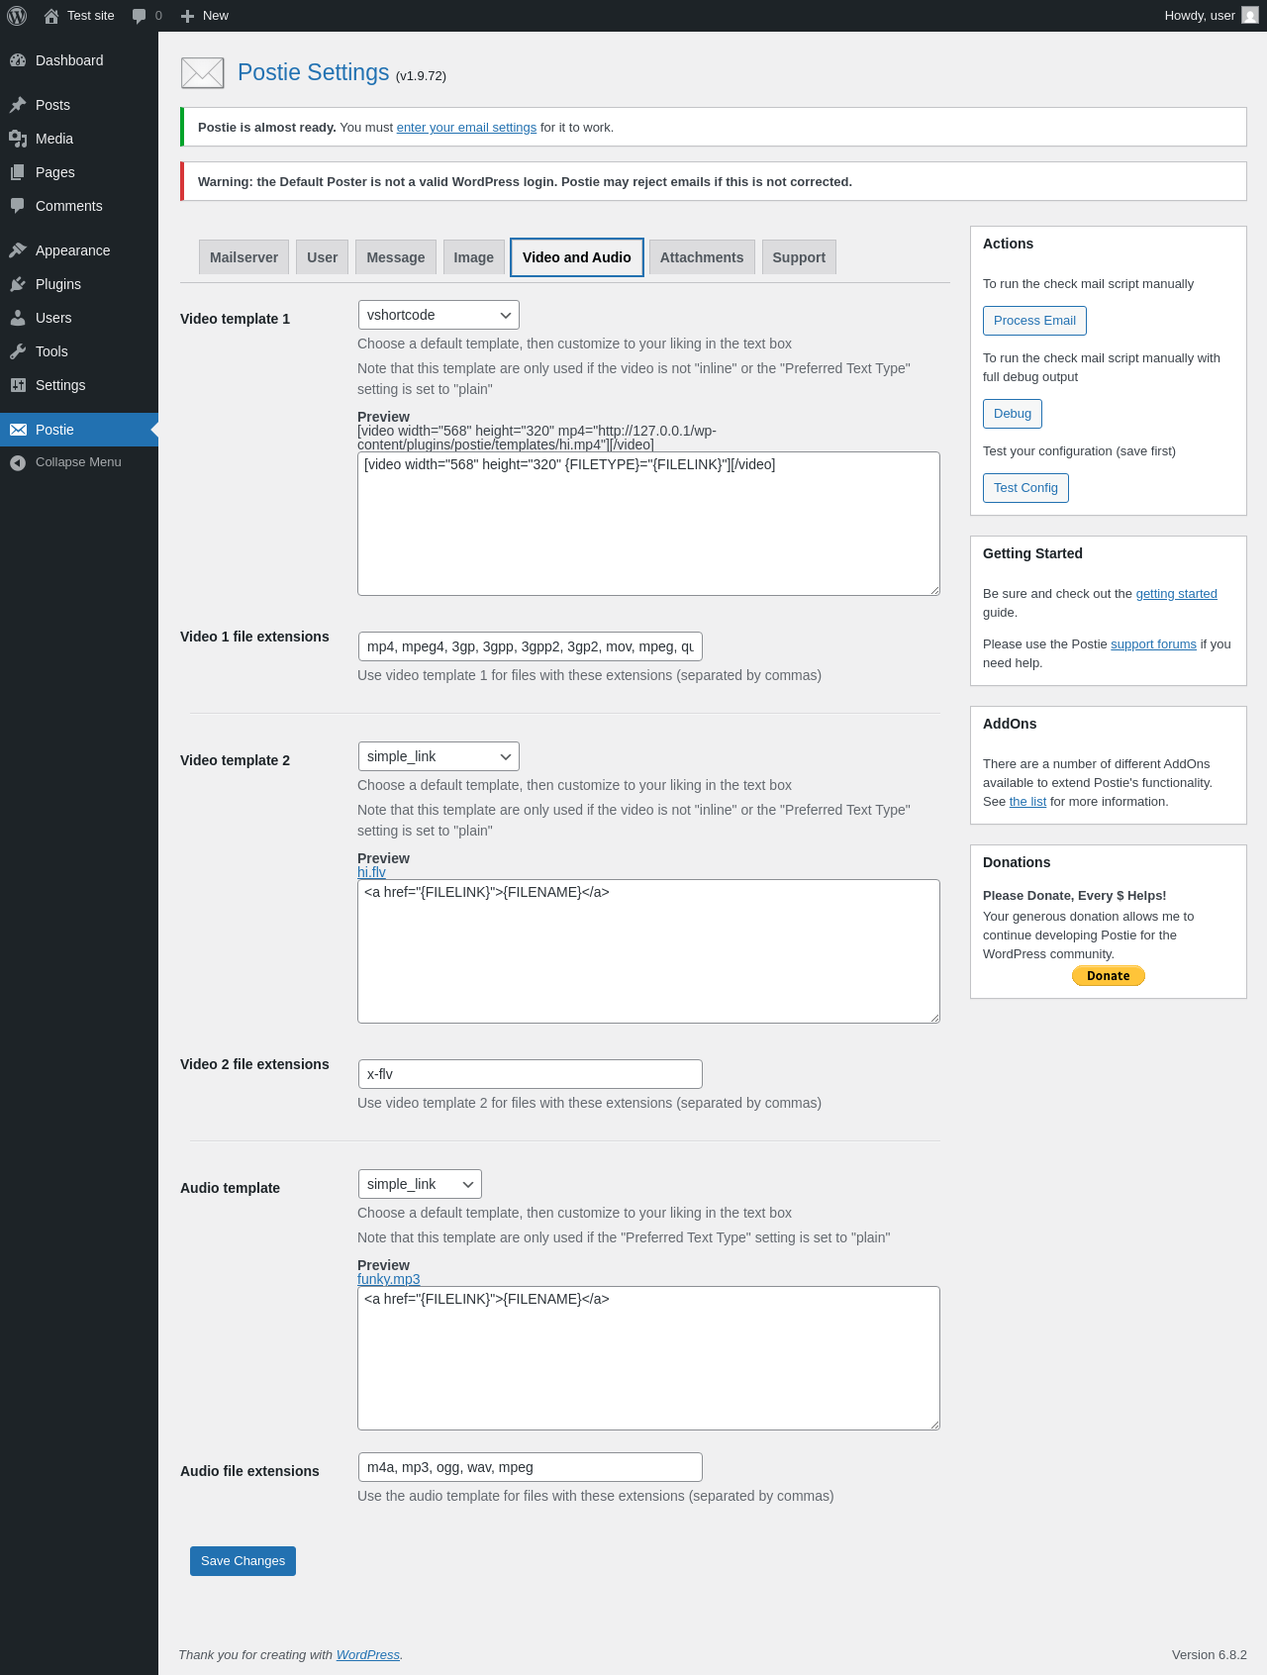This screenshot has height=1675, width=1267.
Task: Select the Video and Audio tab
Action: [577, 257]
